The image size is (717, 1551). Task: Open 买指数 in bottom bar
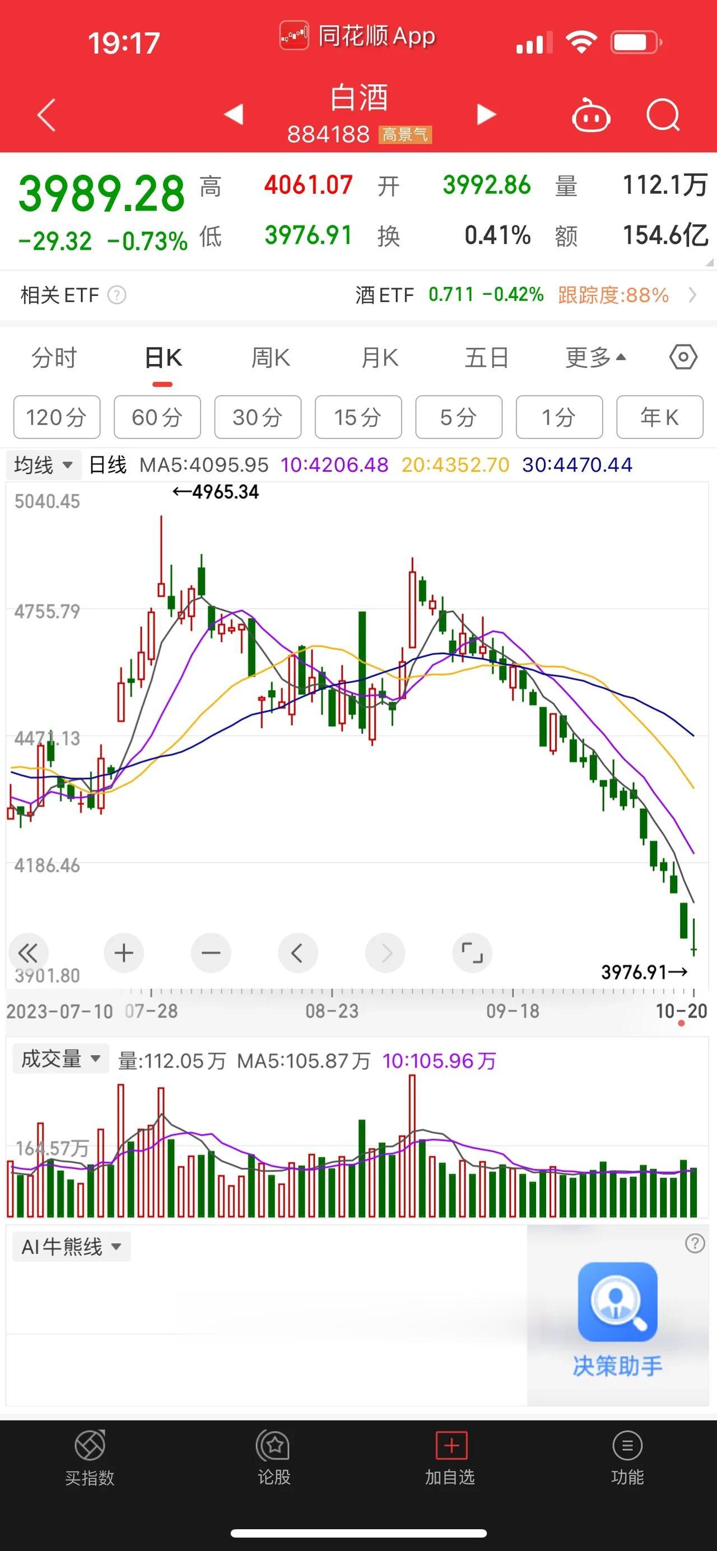[x=90, y=1457]
